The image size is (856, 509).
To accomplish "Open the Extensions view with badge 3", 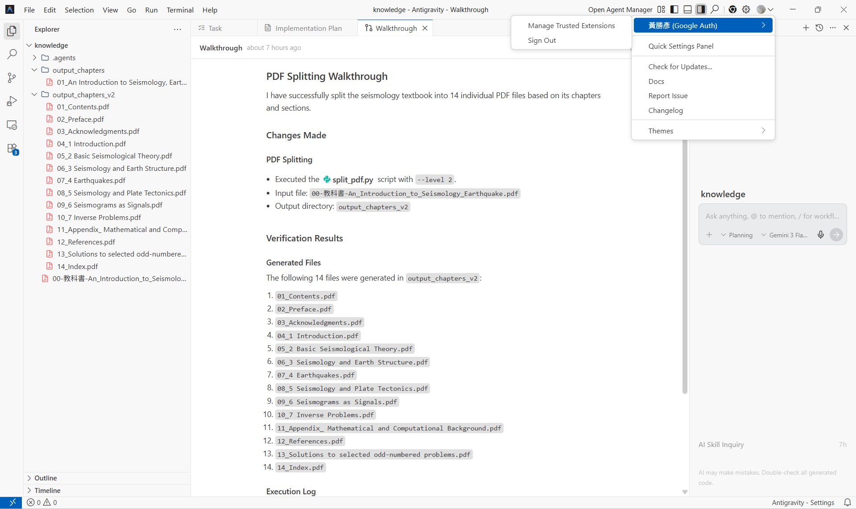I will coord(12,149).
